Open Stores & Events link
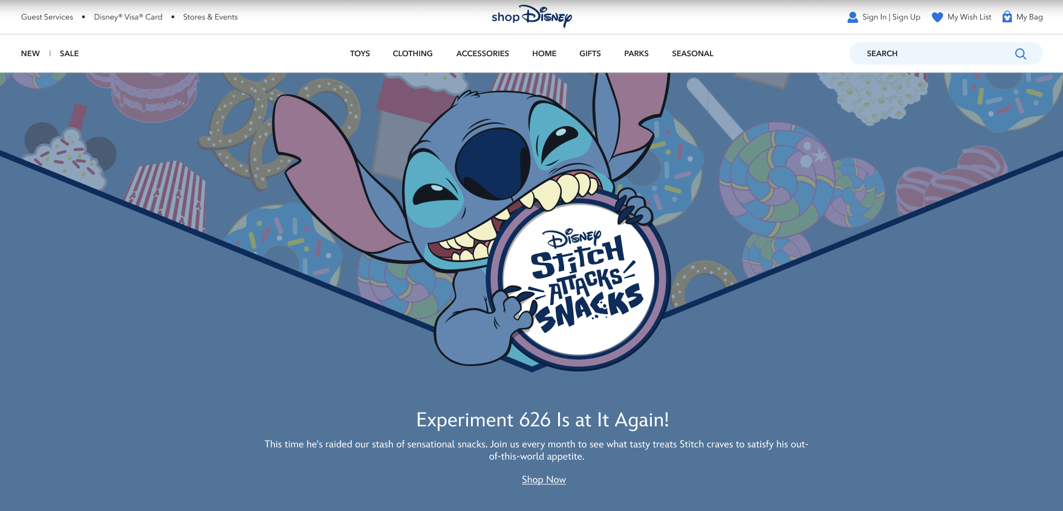This screenshot has height=511, width=1063. (x=210, y=17)
